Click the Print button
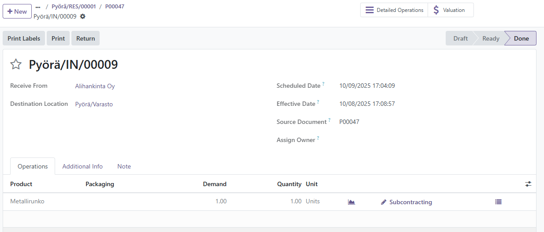544x232 pixels. point(58,38)
